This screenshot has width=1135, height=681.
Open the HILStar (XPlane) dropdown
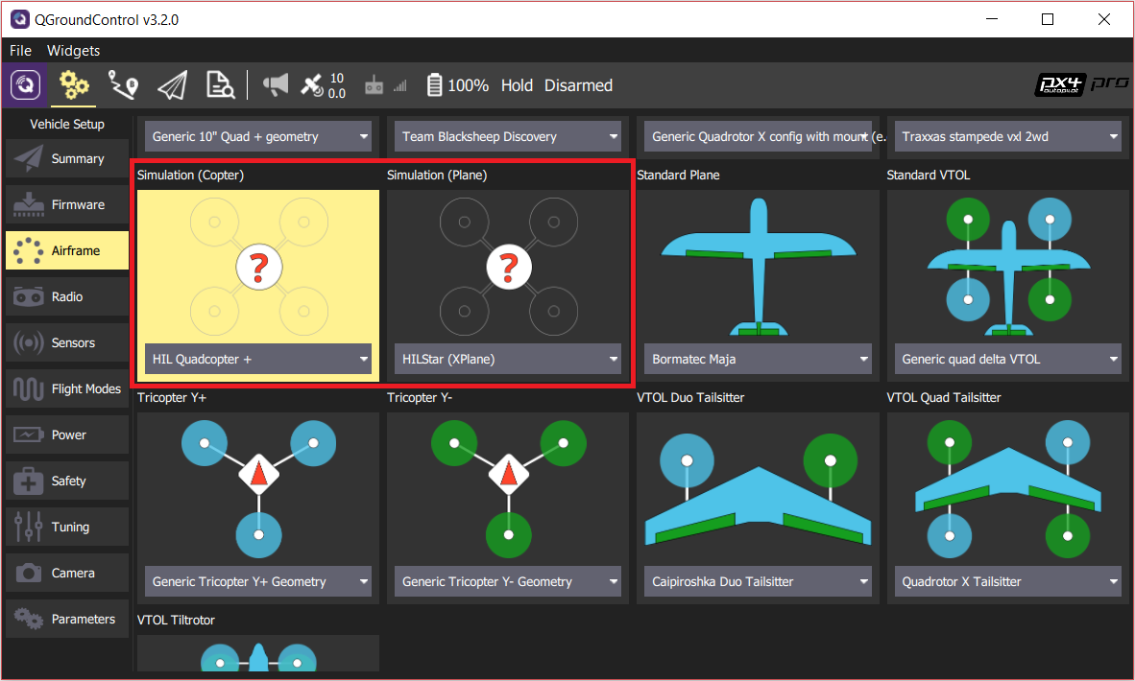pos(508,358)
